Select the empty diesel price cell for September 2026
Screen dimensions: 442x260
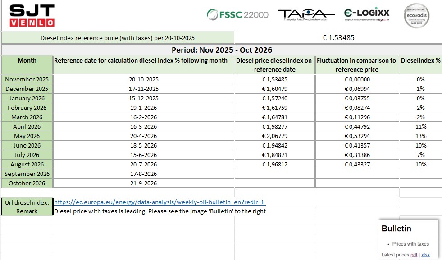pyautogui.click(x=274, y=174)
